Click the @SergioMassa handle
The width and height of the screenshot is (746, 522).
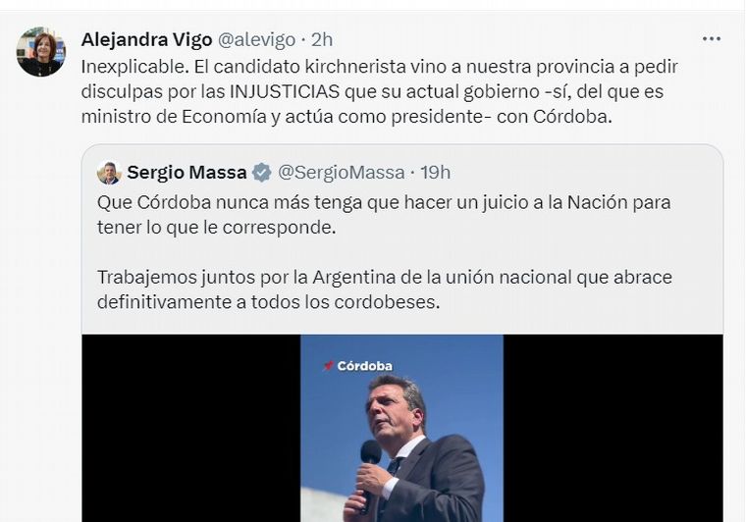(342, 172)
